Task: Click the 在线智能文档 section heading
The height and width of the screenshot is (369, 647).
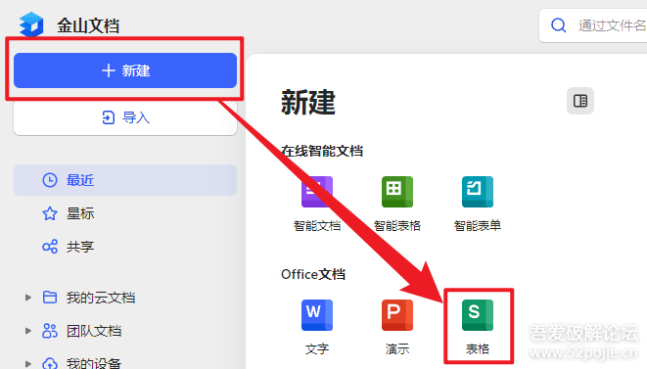Action: 322,151
